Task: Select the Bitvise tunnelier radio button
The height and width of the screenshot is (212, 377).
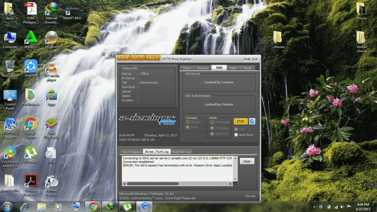Action: (188, 122)
